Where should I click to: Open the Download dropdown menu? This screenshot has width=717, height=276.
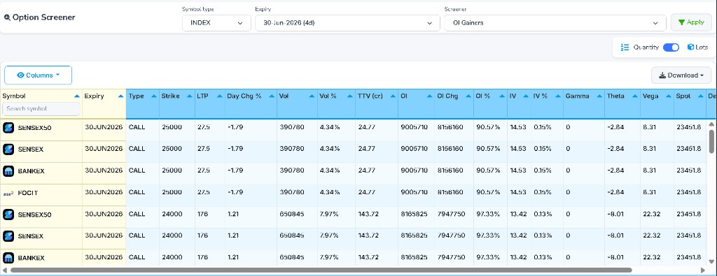(x=681, y=75)
